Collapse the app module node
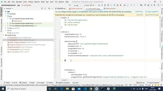Image resolution: width=163 pixels, height=91 pixels. [x=4, y=11]
